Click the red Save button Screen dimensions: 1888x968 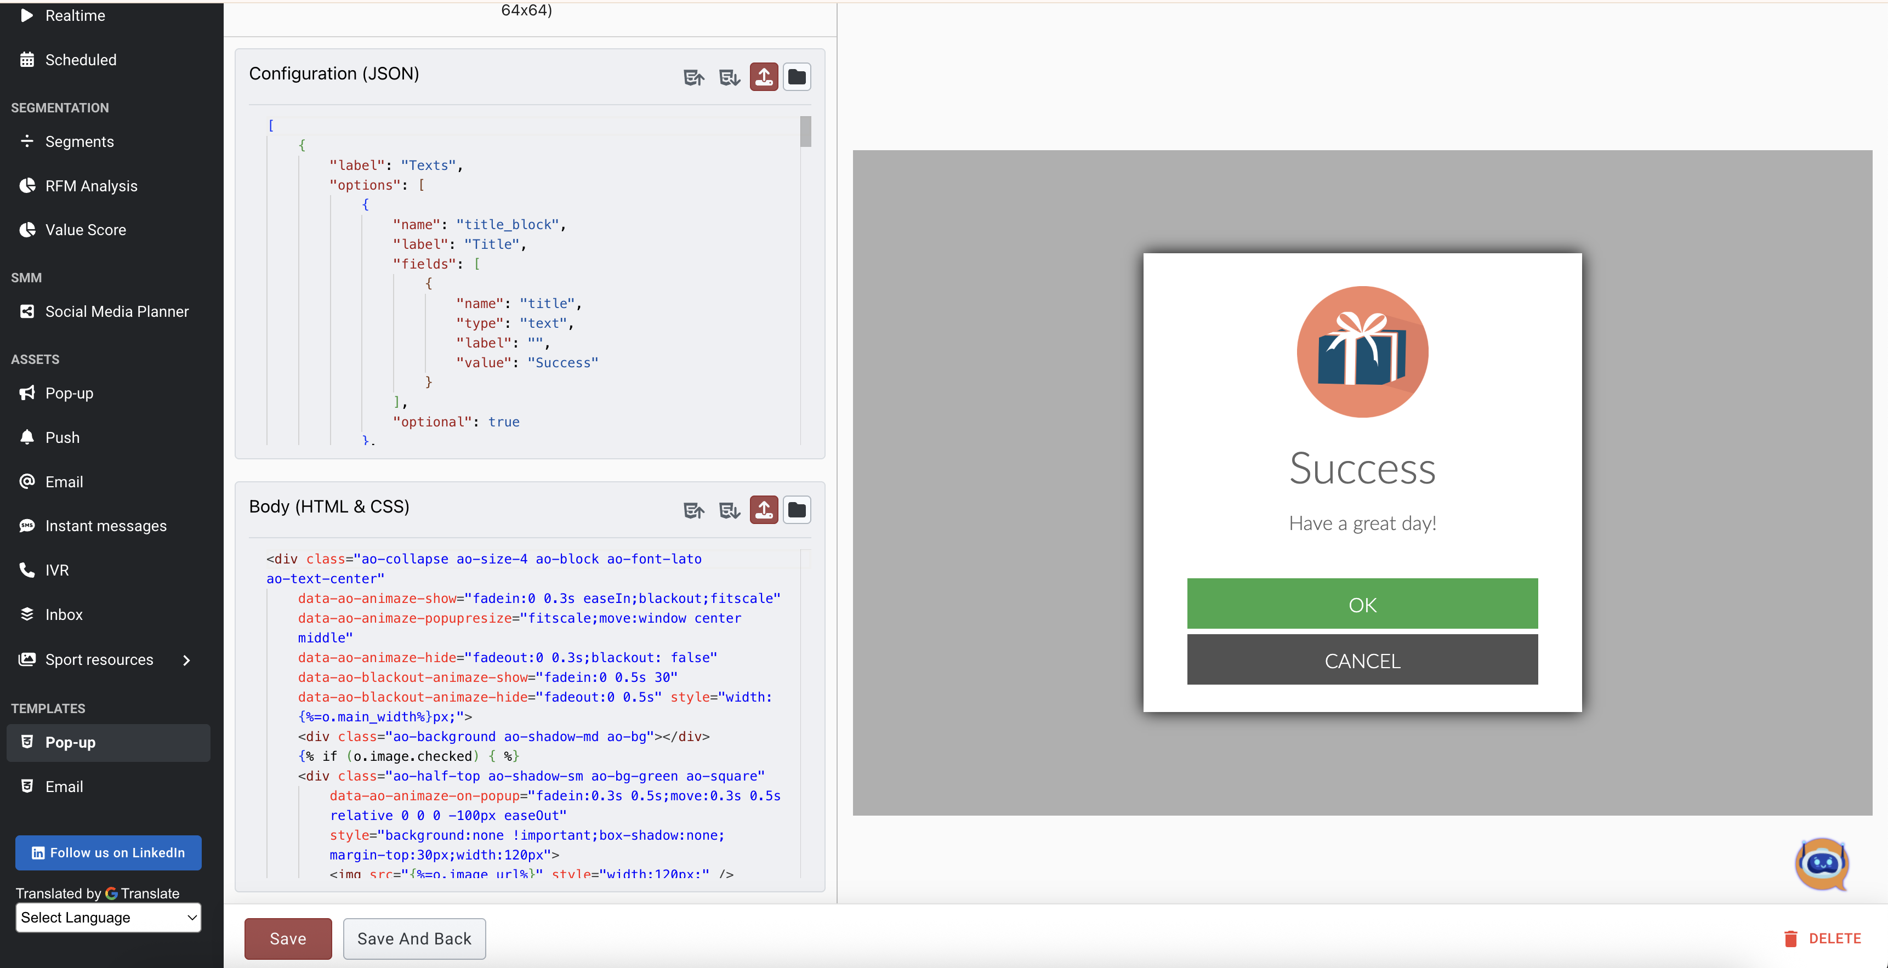287,939
